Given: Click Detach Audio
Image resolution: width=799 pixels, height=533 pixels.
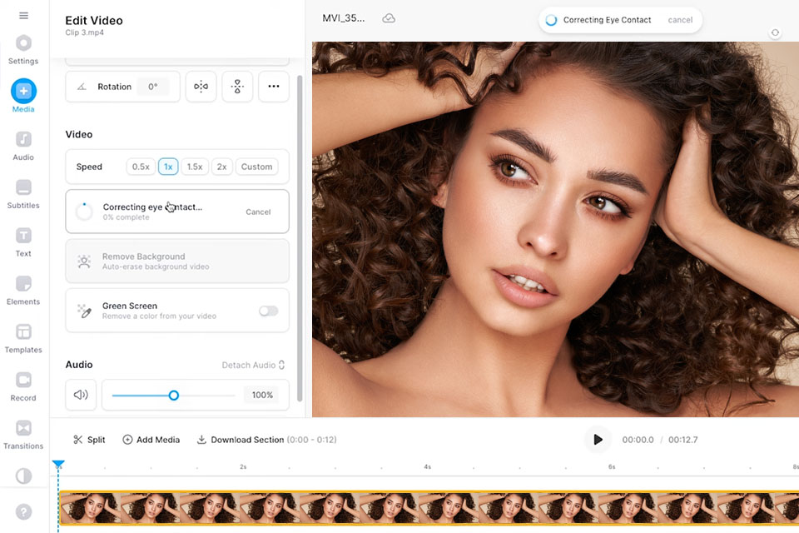Looking at the screenshot, I should click(x=253, y=365).
